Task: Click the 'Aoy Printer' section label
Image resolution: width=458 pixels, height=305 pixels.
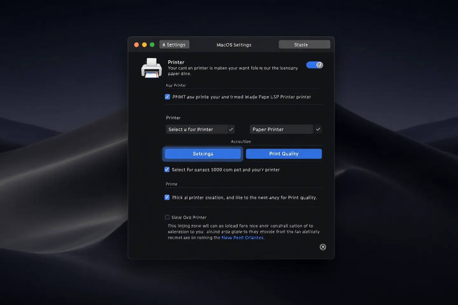Action: [176, 85]
